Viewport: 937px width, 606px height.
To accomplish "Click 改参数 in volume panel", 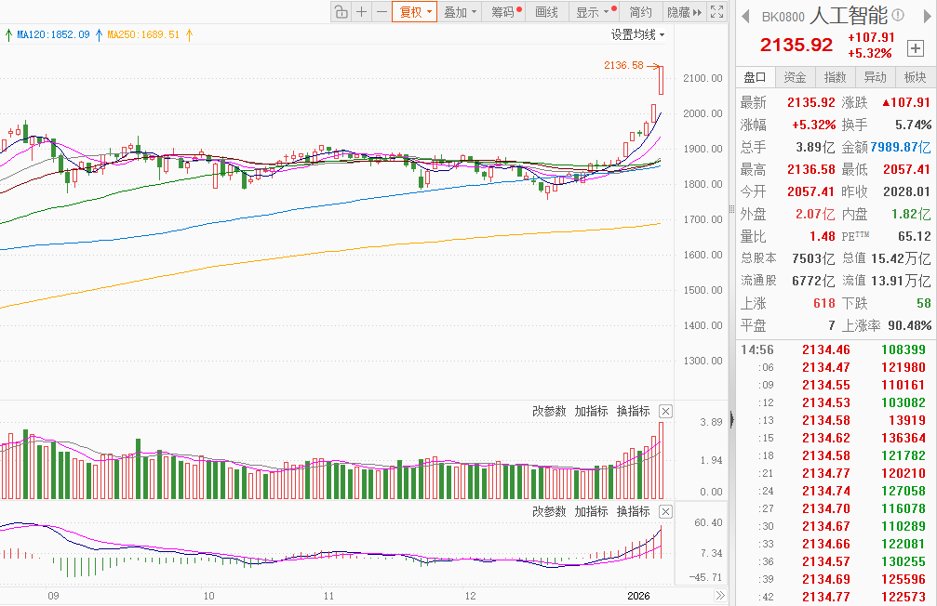I will coord(548,411).
